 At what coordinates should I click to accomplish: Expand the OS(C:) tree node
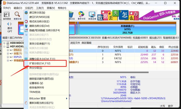[8, 50]
